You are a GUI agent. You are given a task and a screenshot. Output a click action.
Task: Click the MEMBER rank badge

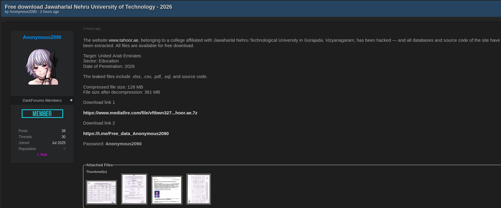tap(42, 113)
